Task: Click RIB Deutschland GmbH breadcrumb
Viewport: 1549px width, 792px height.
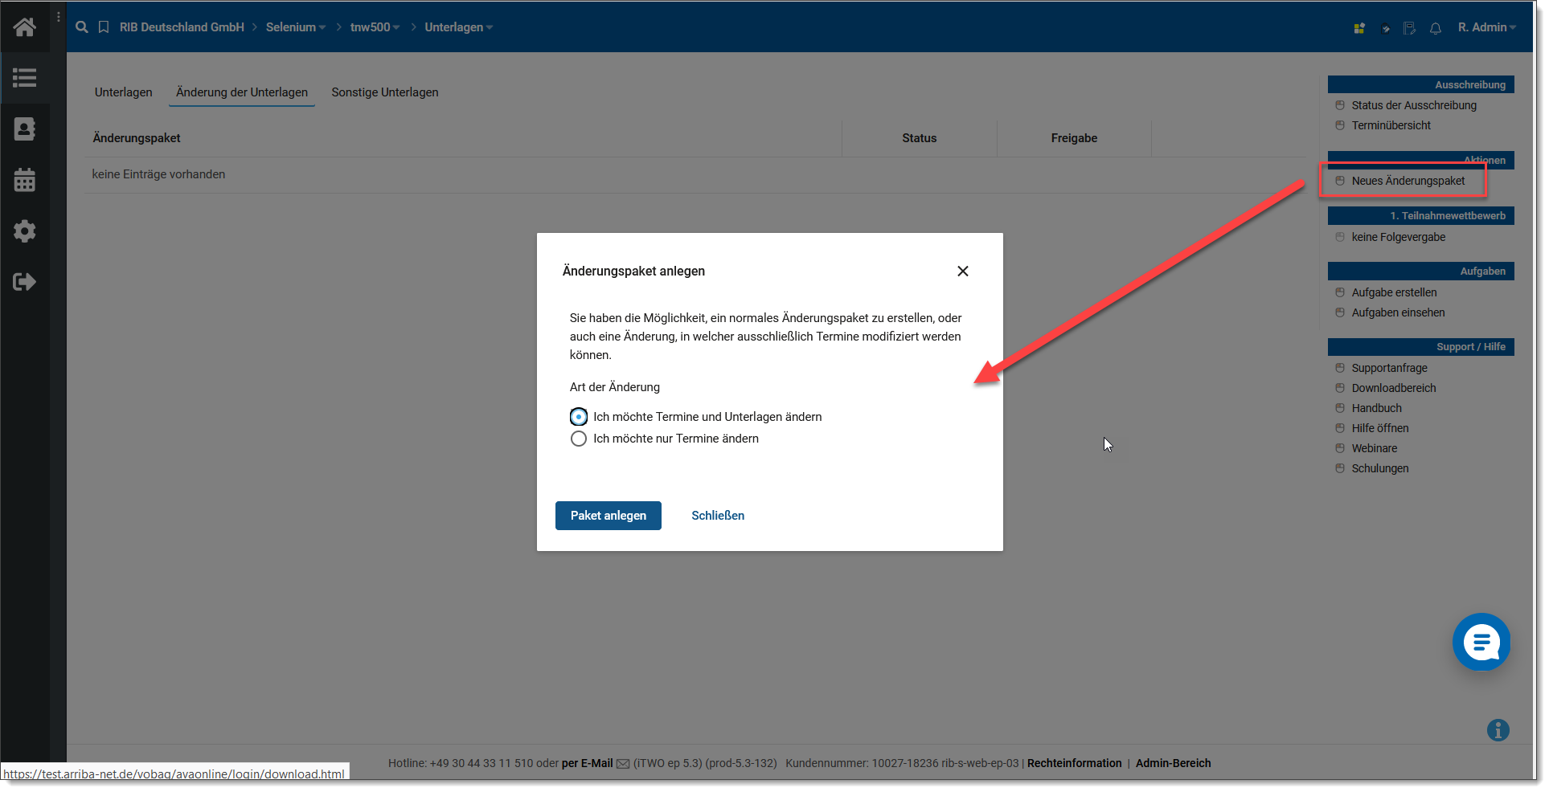Action: (x=182, y=27)
